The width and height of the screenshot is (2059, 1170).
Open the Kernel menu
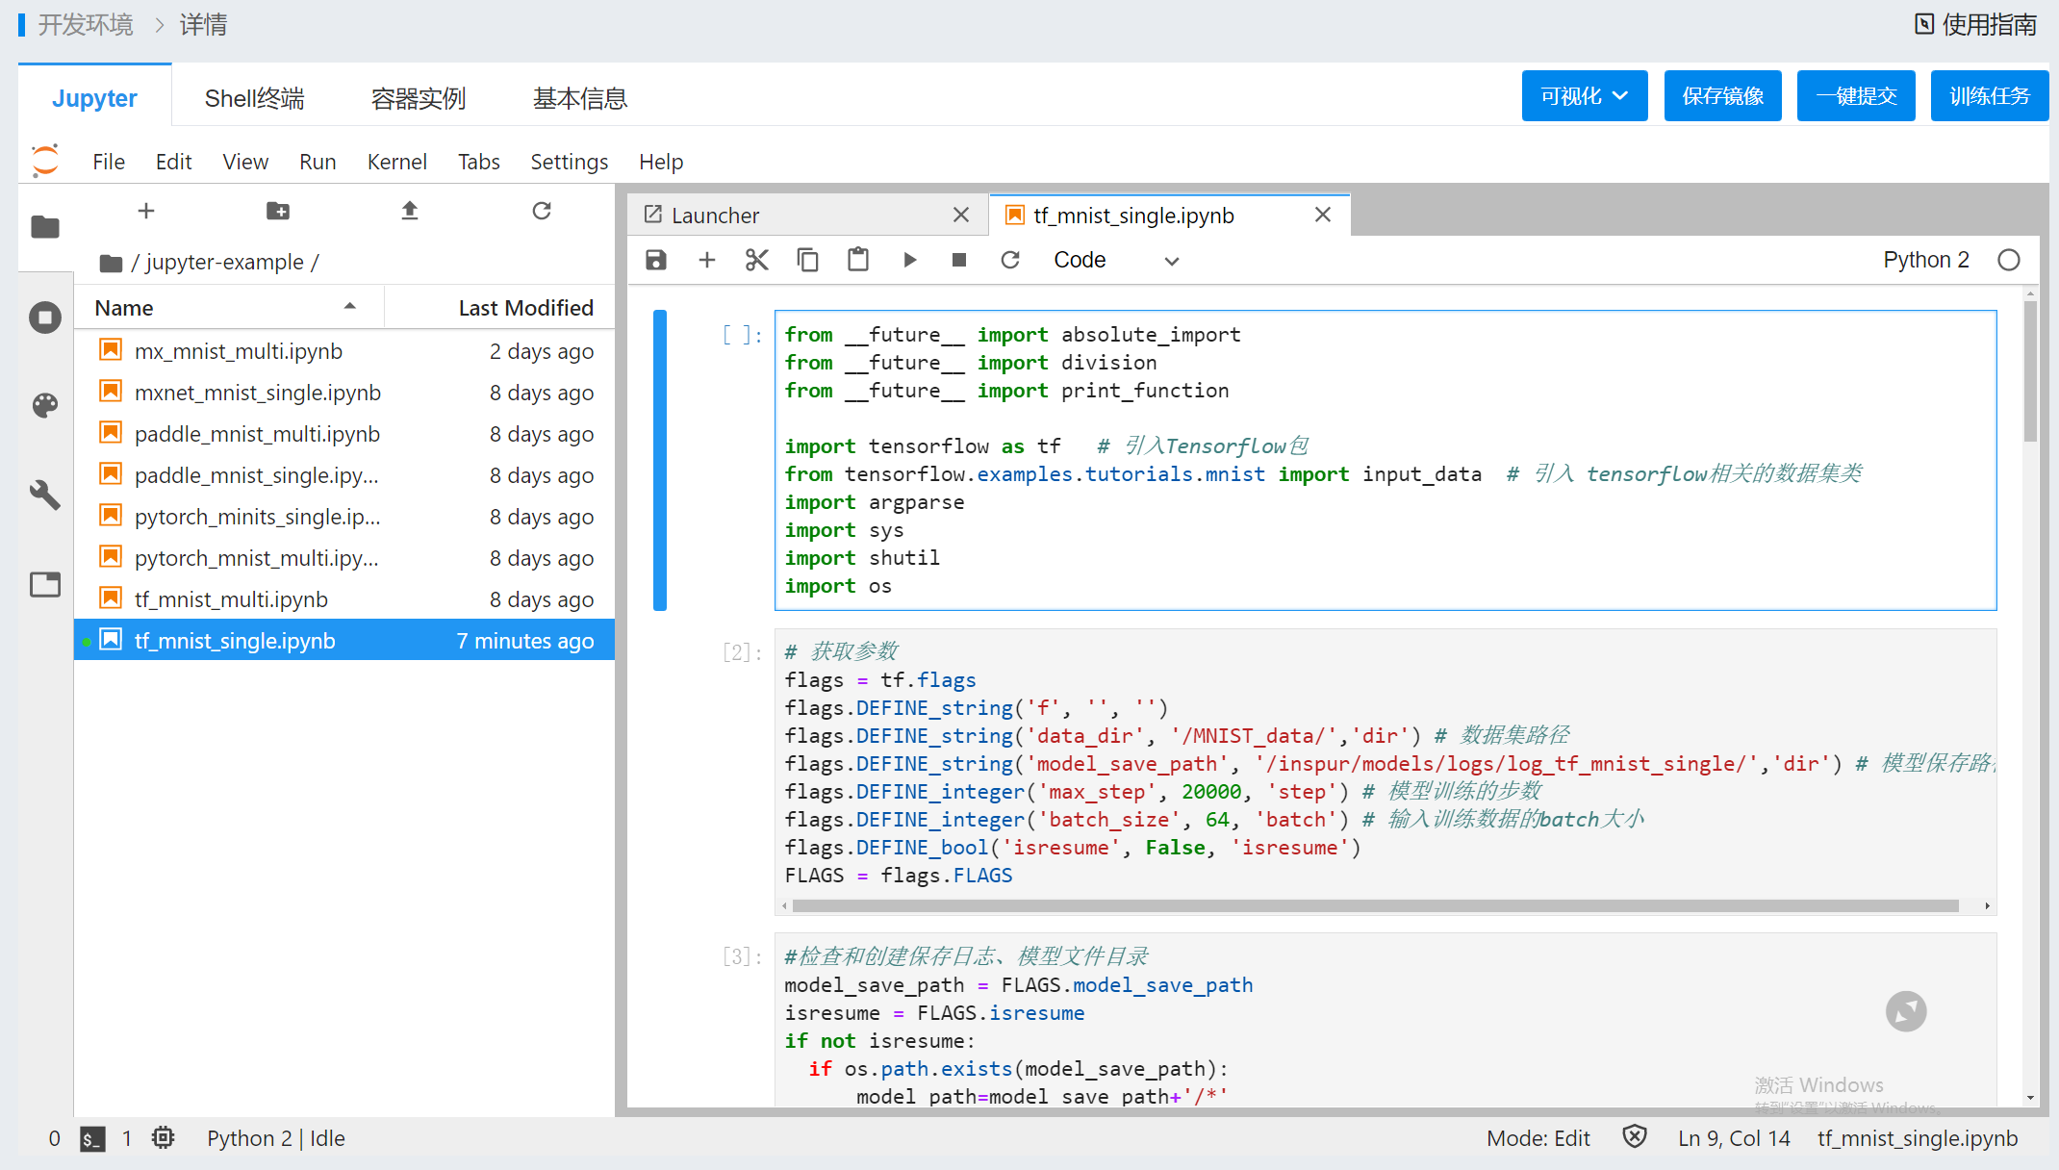click(x=396, y=162)
